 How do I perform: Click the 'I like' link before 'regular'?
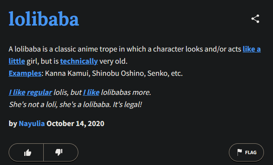tap(17, 92)
